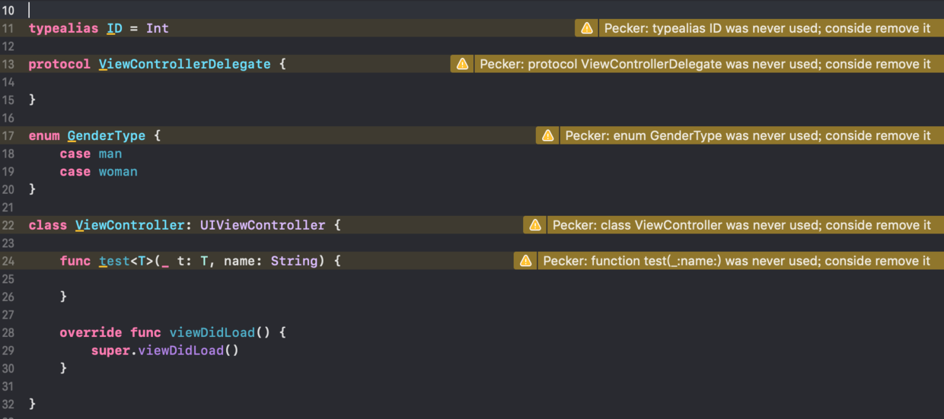Click warning icon for protocol ViewControllerDelegate
The width and height of the screenshot is (944, 419).
[462, 65]
